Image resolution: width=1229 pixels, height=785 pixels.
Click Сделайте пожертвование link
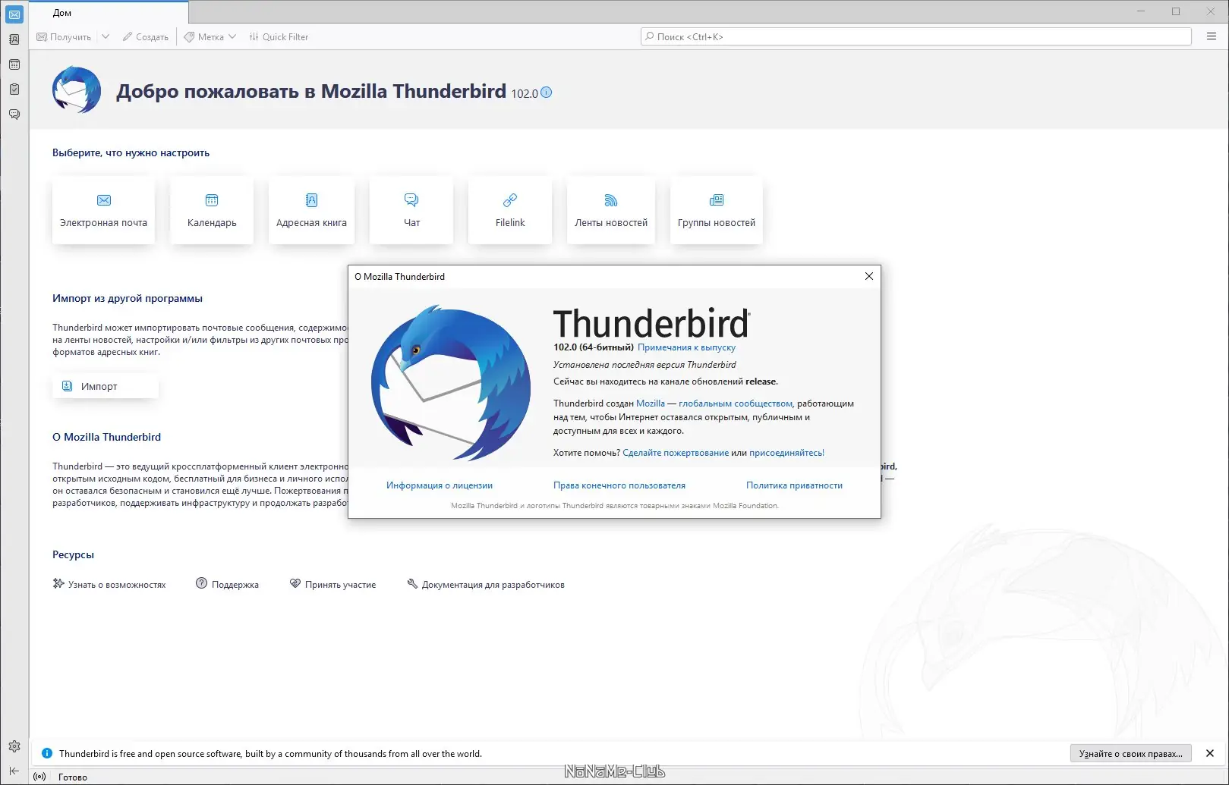pyautogui.click(x=676, y=453)
